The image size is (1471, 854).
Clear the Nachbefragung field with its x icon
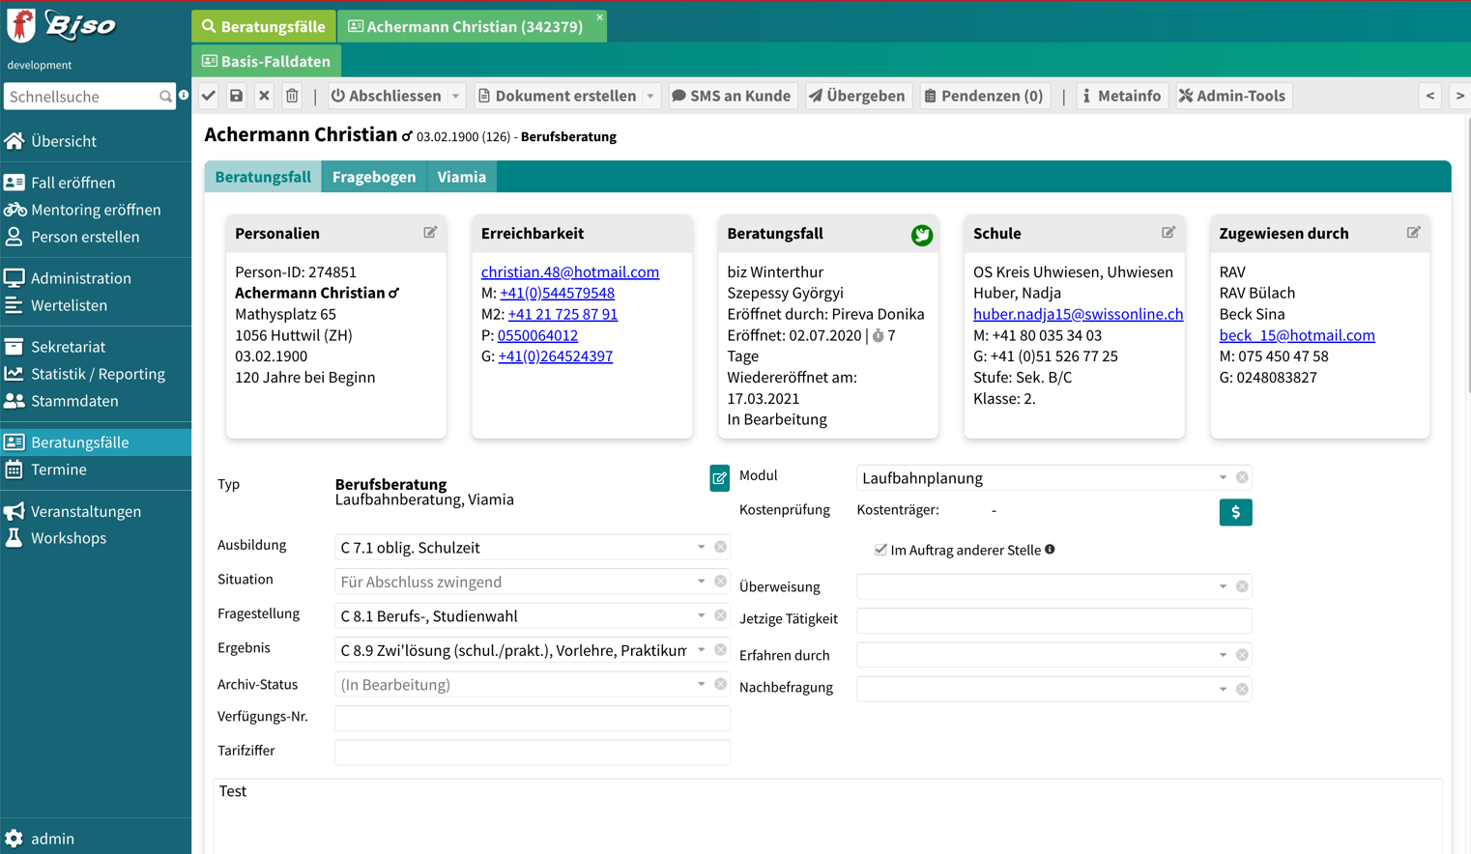1242,689
